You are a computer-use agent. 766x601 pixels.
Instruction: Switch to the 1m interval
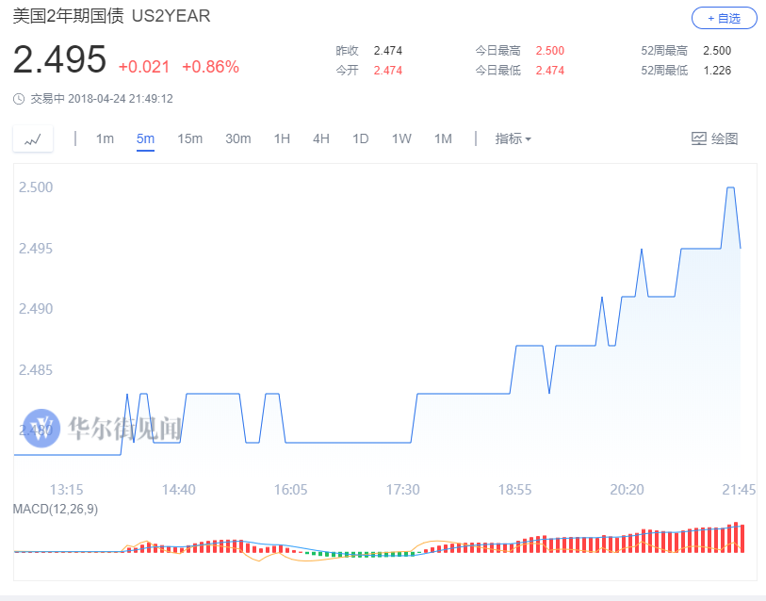(x=105, y=138)
